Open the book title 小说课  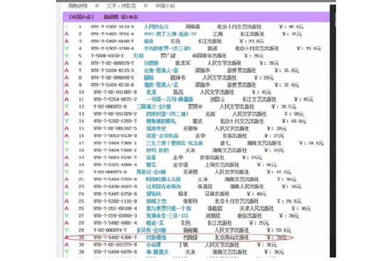154,245
